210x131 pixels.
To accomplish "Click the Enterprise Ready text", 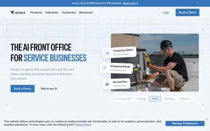I will (x=120, y=66).
